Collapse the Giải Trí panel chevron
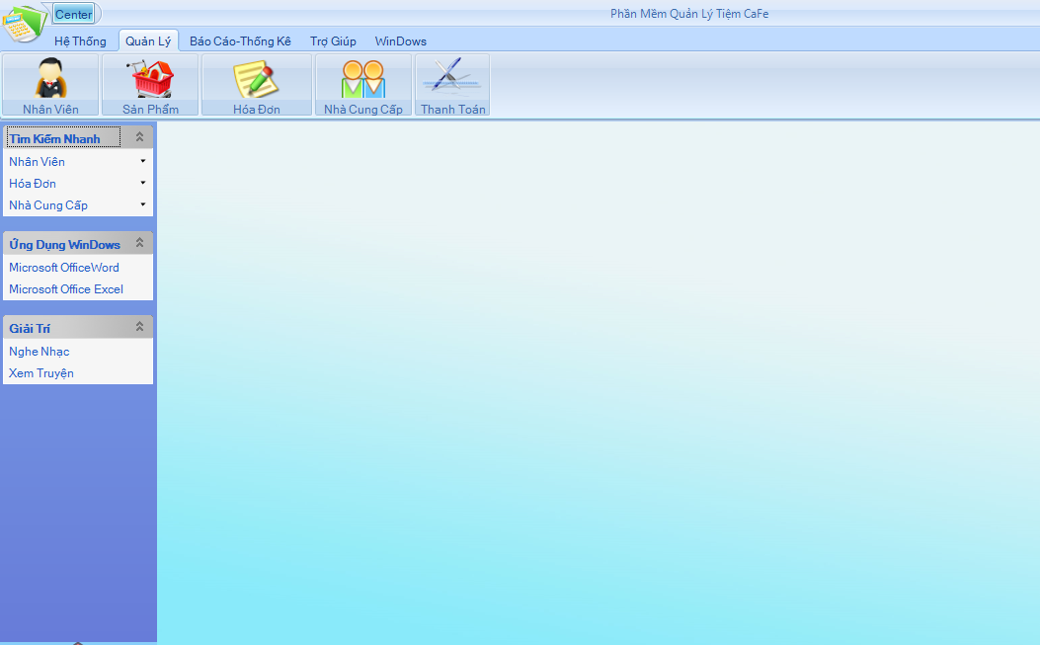Screen dimensions: 1040x645 pyautogui.click(x=139, y=327)
